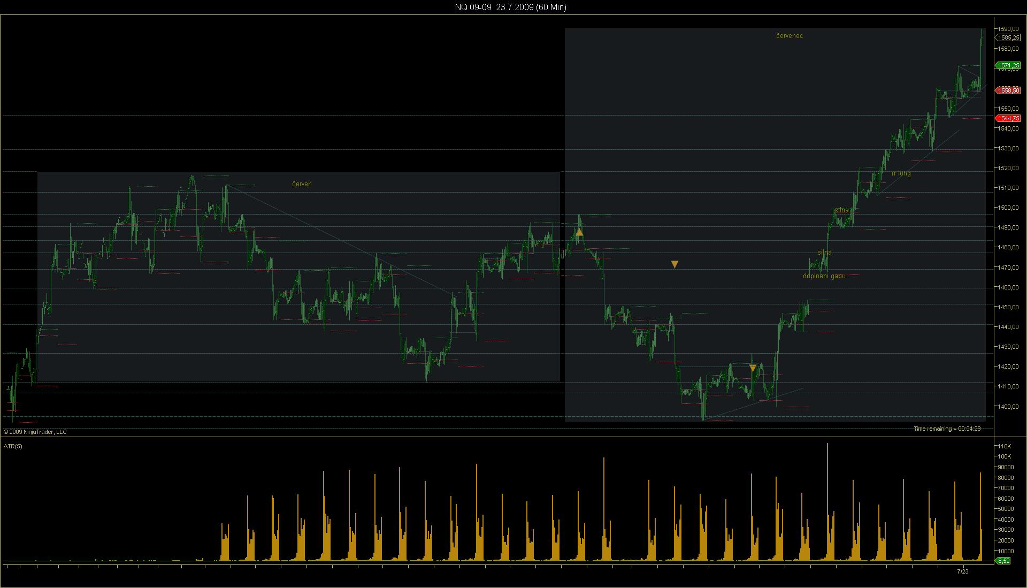
Task: Click the green 8,52 ATR value marker
Action: point(1003,561)
